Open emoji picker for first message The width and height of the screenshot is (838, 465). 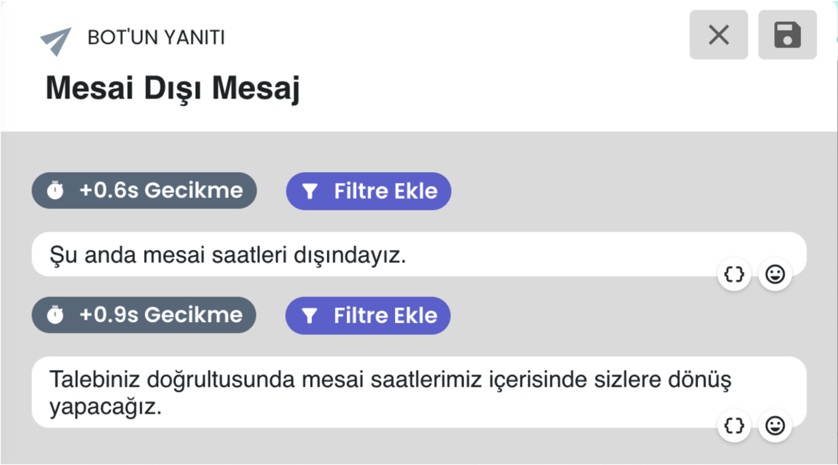(775, 274)
